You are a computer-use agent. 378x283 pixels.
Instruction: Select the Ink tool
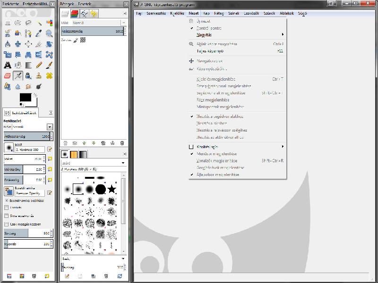28,76
